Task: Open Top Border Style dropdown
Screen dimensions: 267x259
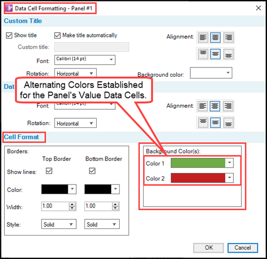Action: click(x=59, y=224)
